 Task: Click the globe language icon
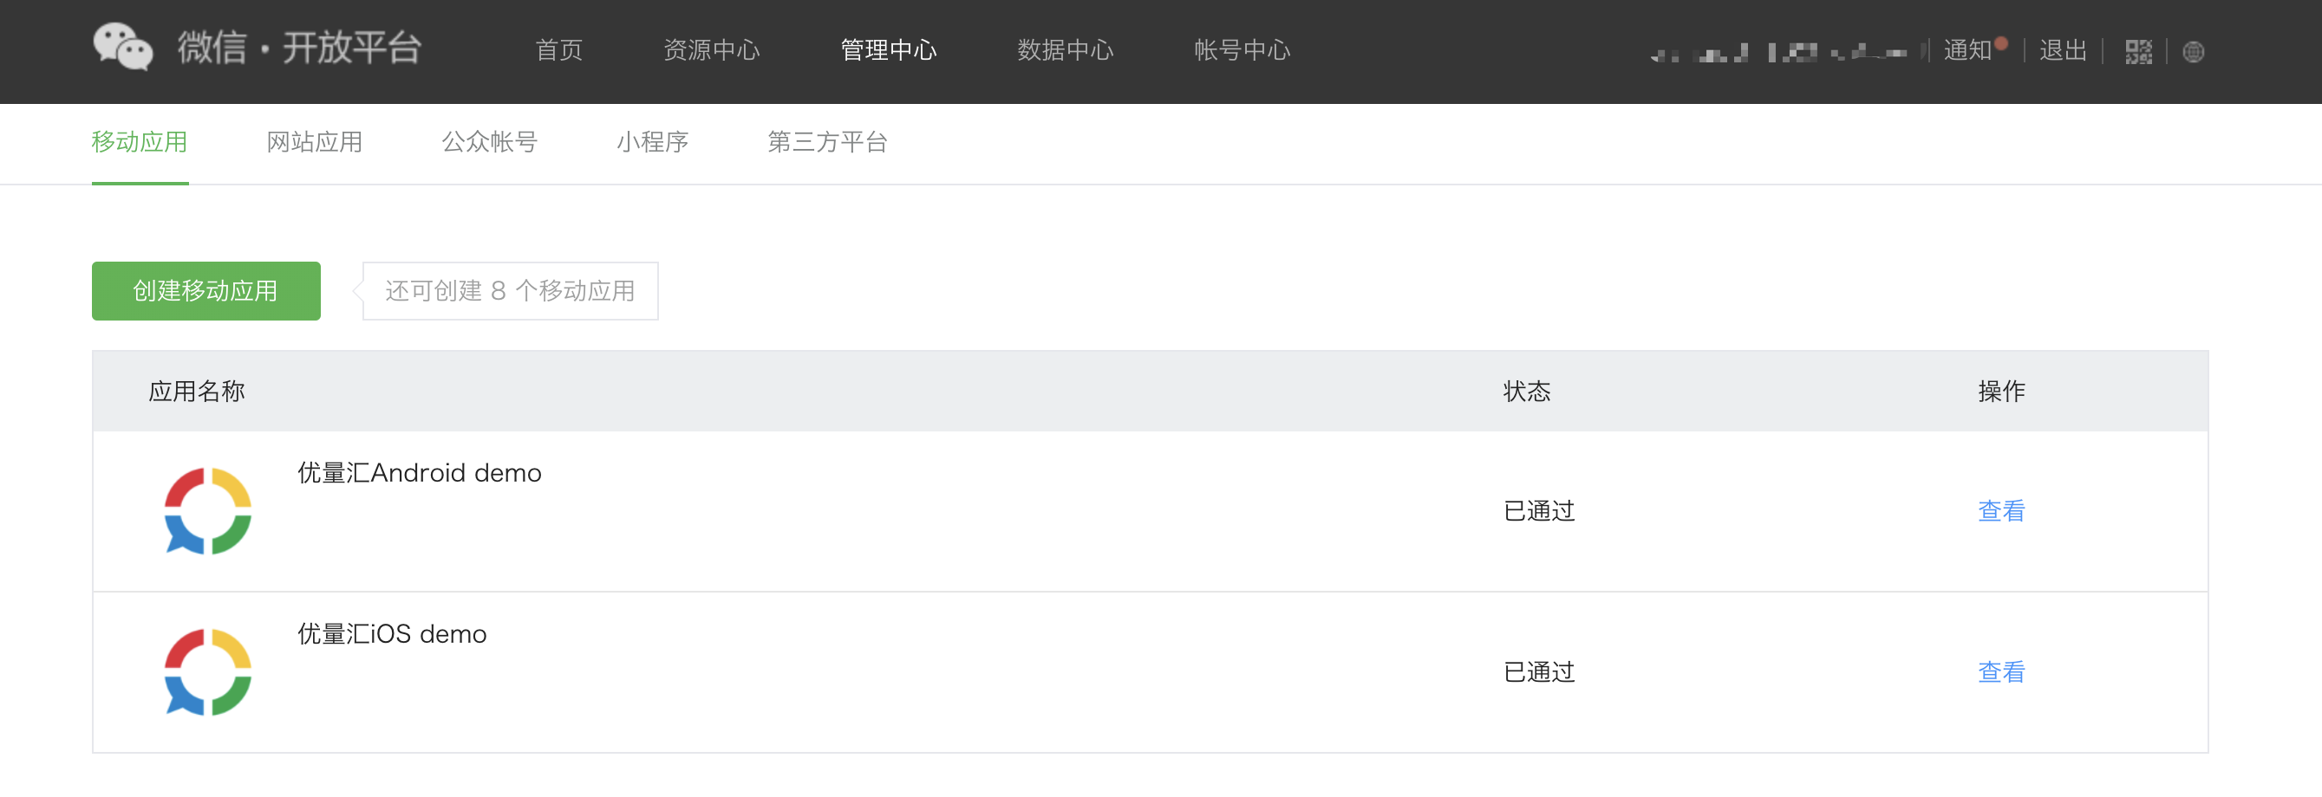click(2193, 52)
